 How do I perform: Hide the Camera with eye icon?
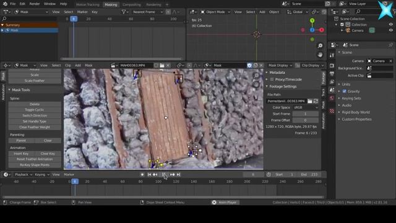coord(390,30)
